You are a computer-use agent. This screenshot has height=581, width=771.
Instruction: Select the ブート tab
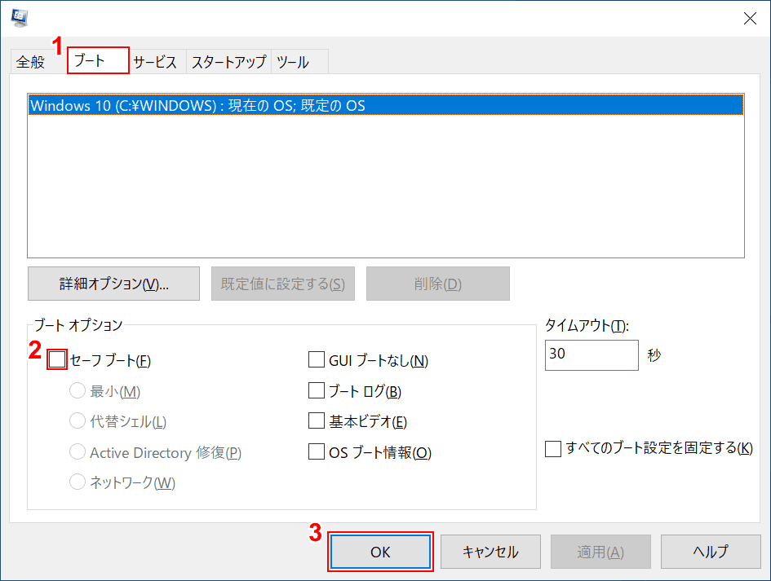point(98,60)
